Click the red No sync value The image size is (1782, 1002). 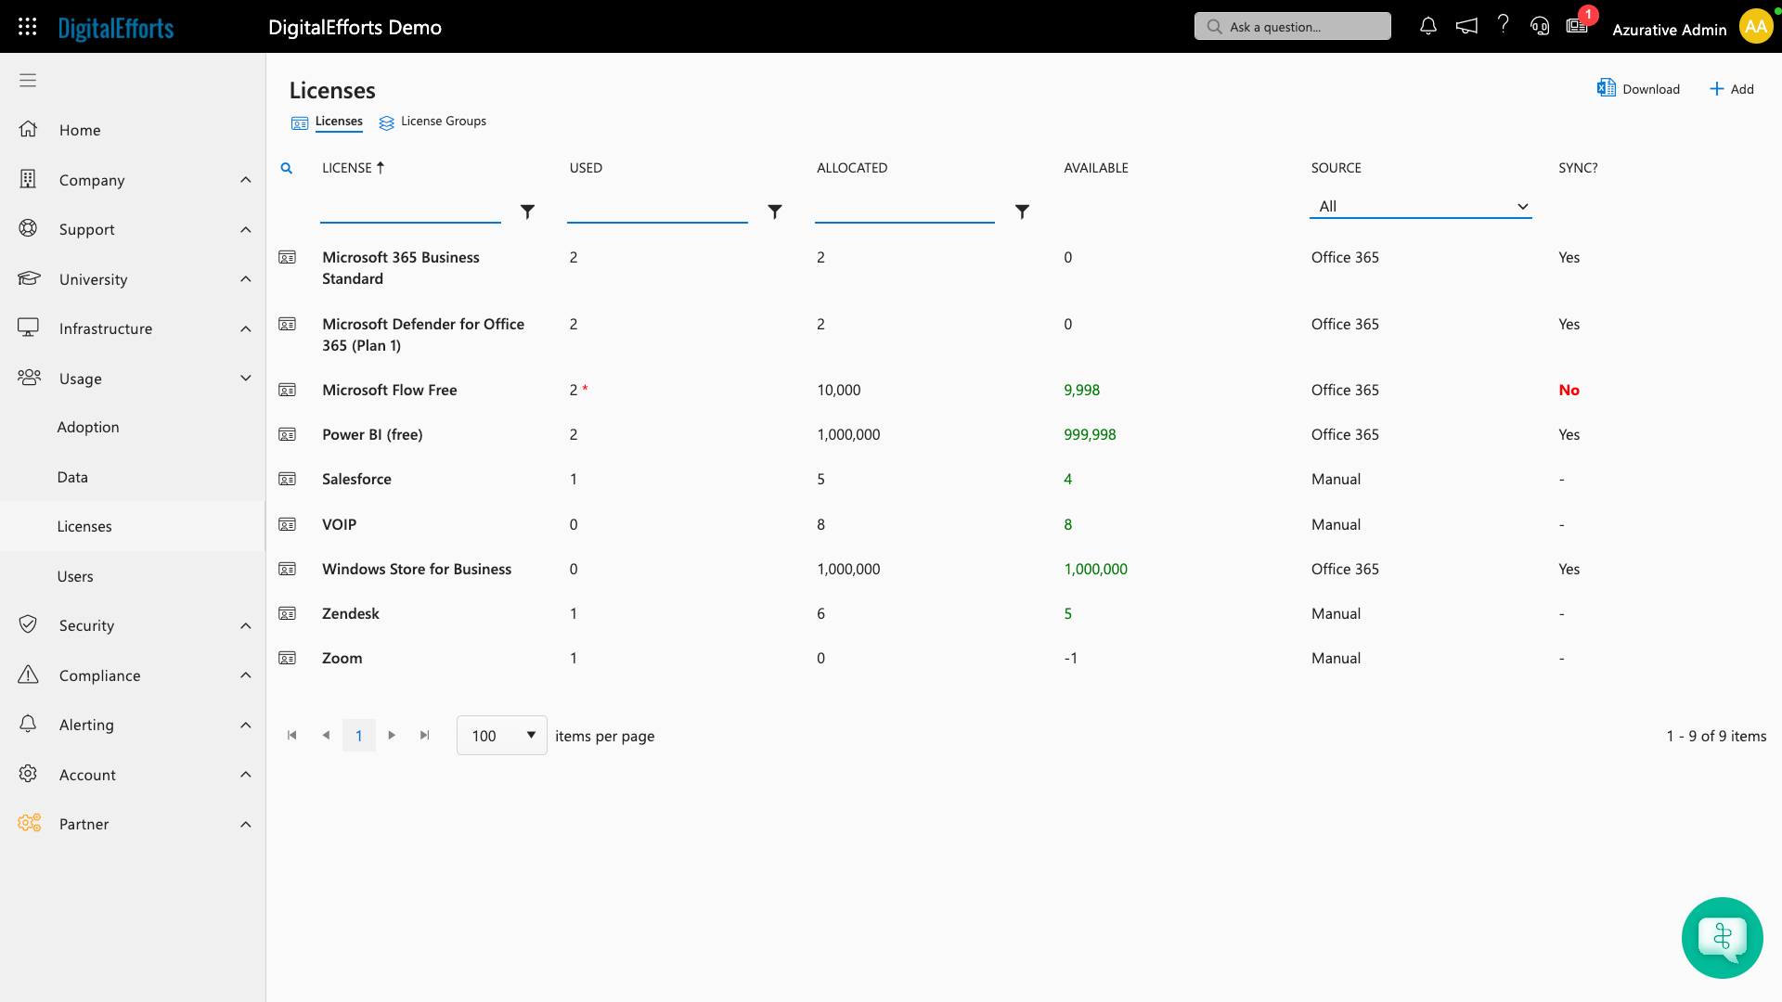tap(1569, 390)
